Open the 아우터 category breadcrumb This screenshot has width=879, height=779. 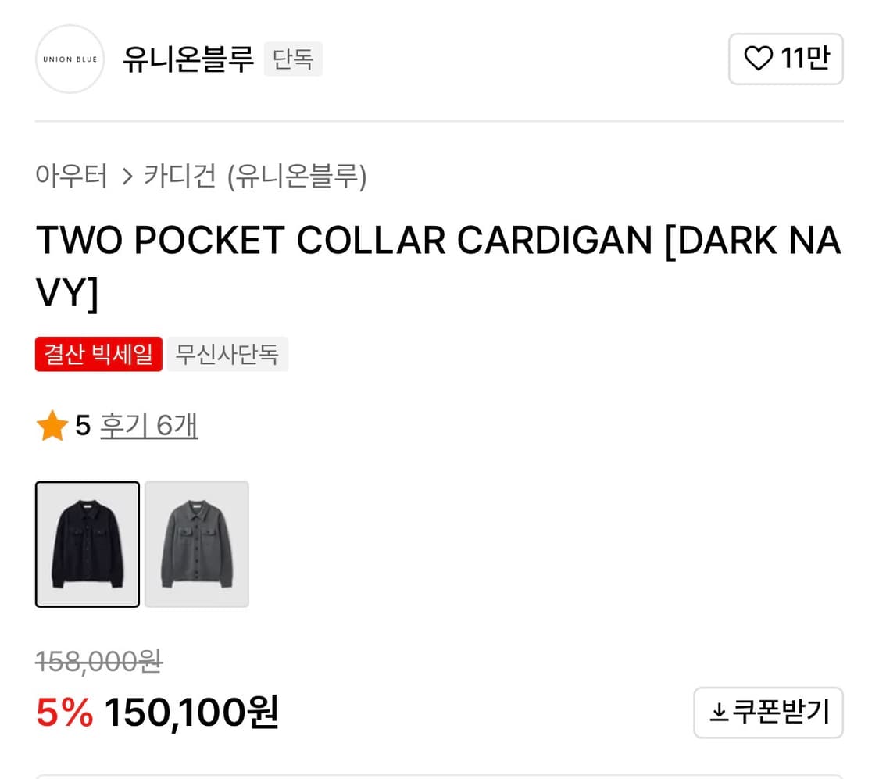(x=71, y=176)
